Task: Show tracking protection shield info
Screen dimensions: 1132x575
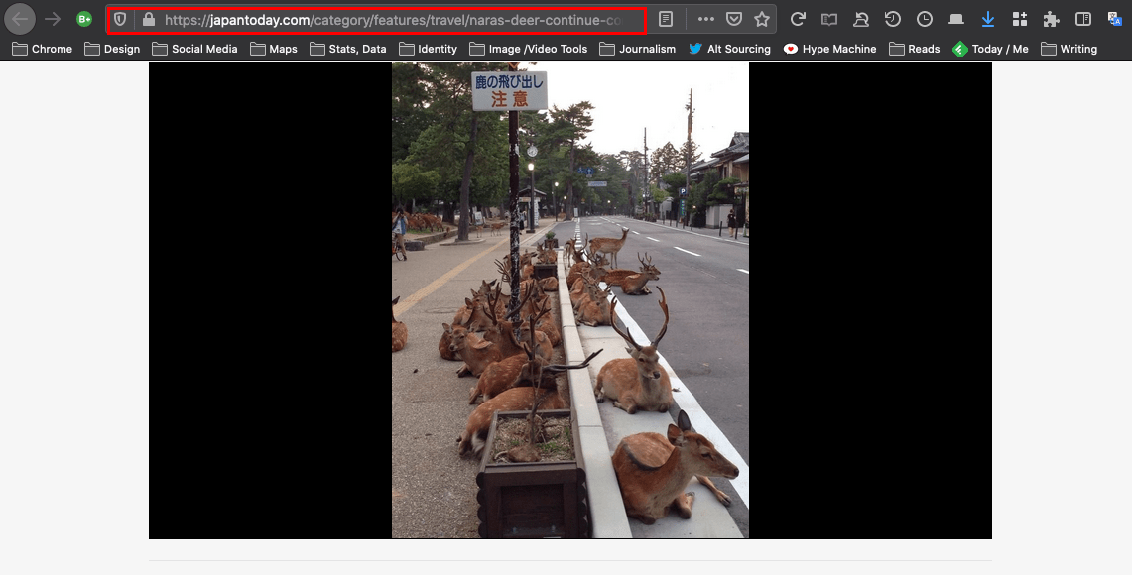Action: click(120, 19)
